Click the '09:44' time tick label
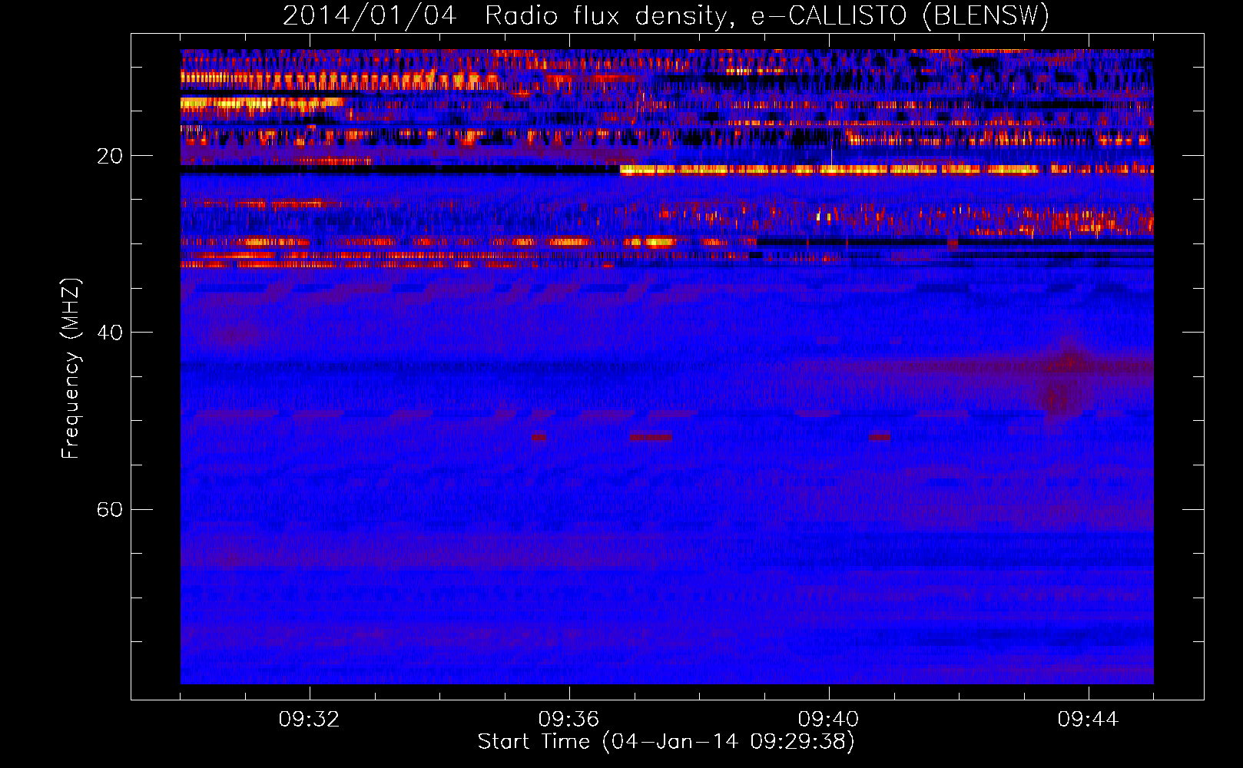Viewport: 1243px width, 768px height. click(x=1089, y=720)
